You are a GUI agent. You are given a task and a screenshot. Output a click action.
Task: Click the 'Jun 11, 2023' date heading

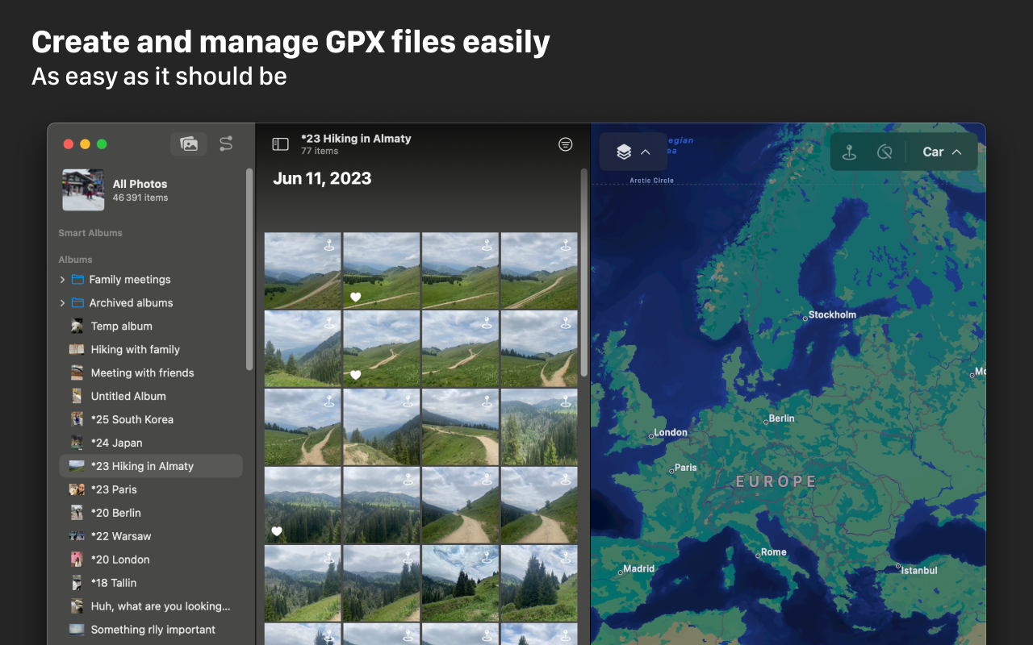[x=322, y=179]
